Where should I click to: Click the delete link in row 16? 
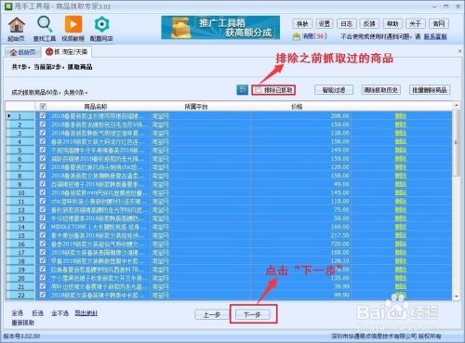[401, 244]
